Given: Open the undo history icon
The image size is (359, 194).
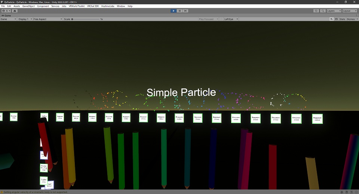Looking at the screenshot, I should 316,11.
